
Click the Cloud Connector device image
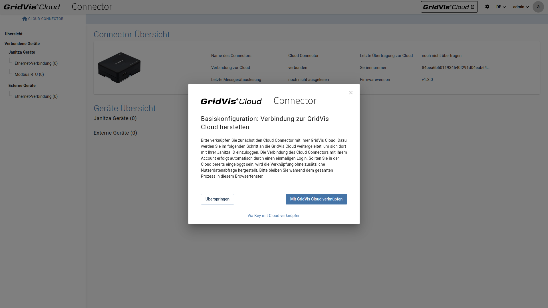[119, 68]
